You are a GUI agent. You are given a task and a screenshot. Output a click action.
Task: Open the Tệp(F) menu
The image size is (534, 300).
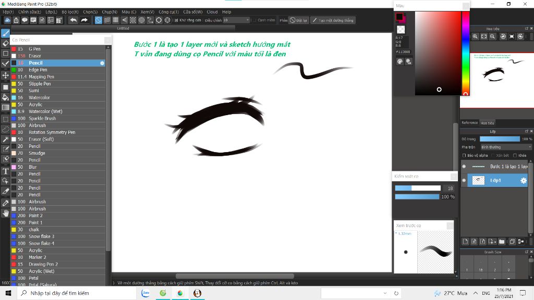pyautogui.click(x=8, y=12)
